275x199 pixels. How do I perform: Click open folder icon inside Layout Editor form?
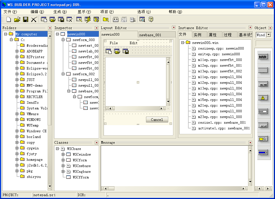point(117,51)
